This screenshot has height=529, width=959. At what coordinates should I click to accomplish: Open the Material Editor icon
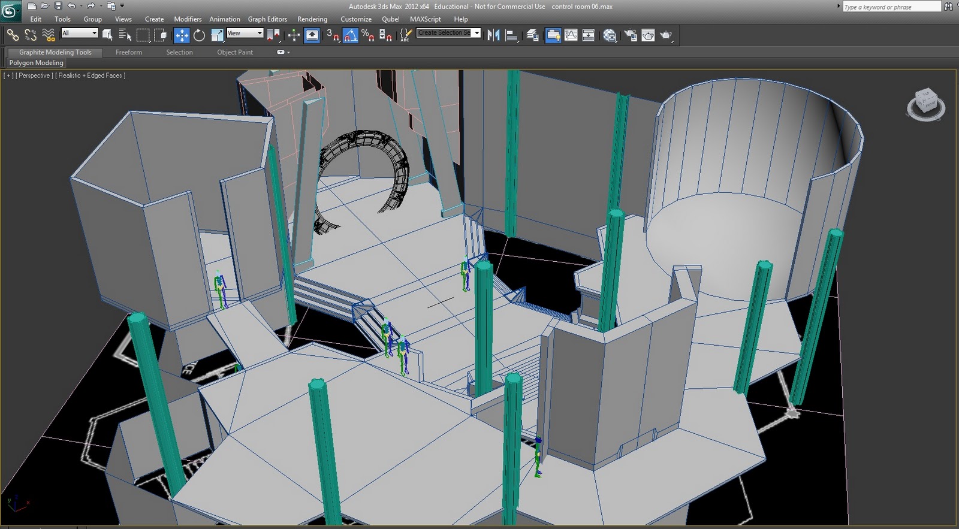point(610,35)
